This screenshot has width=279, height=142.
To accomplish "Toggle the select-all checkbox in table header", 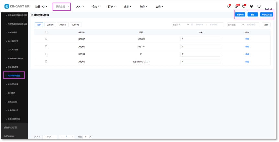I will pyautogui.click(x=46, y=32).
